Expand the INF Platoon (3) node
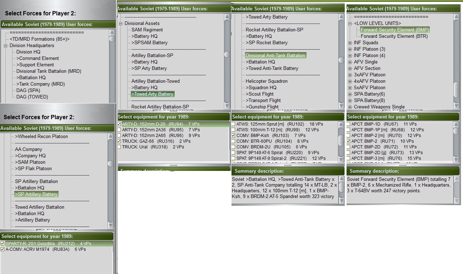 point(350,49)
